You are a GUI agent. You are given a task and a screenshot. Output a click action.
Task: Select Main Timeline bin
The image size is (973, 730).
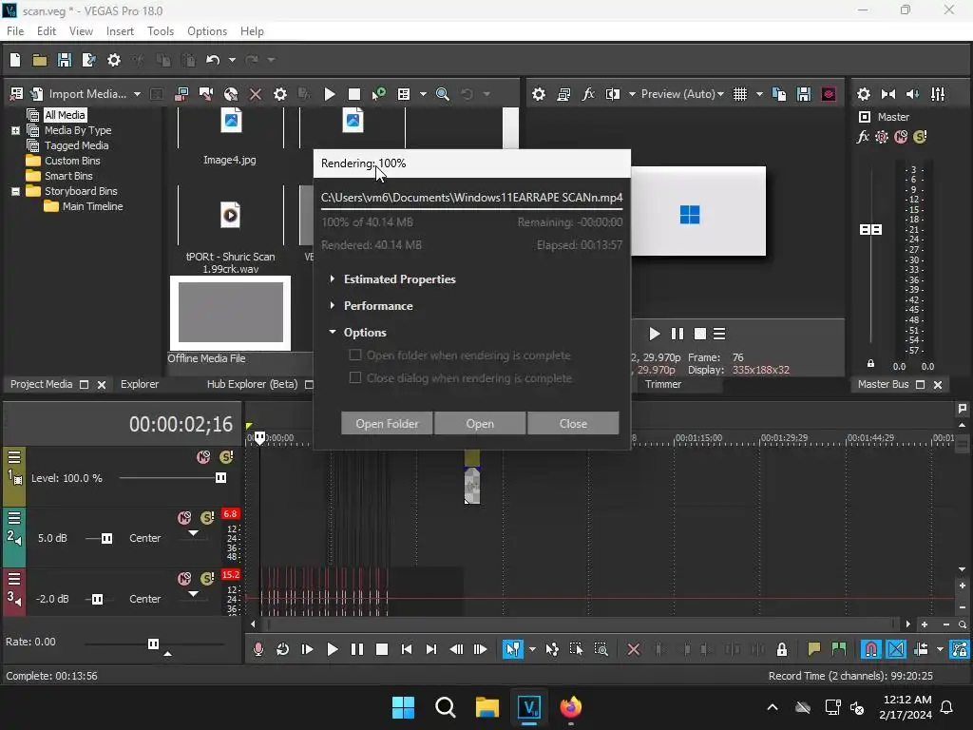pos(92,206)
